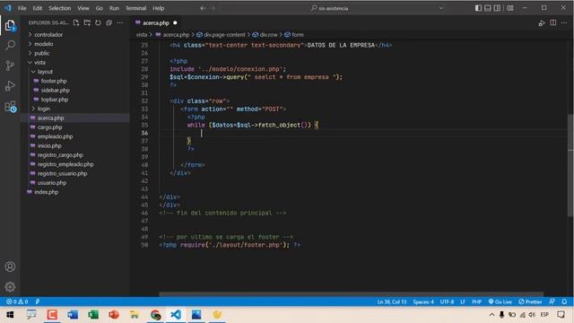Toggle the bottom panel layout icon
Screen dimensions: 574x323
pyautogui.click(x=488, y=8)
